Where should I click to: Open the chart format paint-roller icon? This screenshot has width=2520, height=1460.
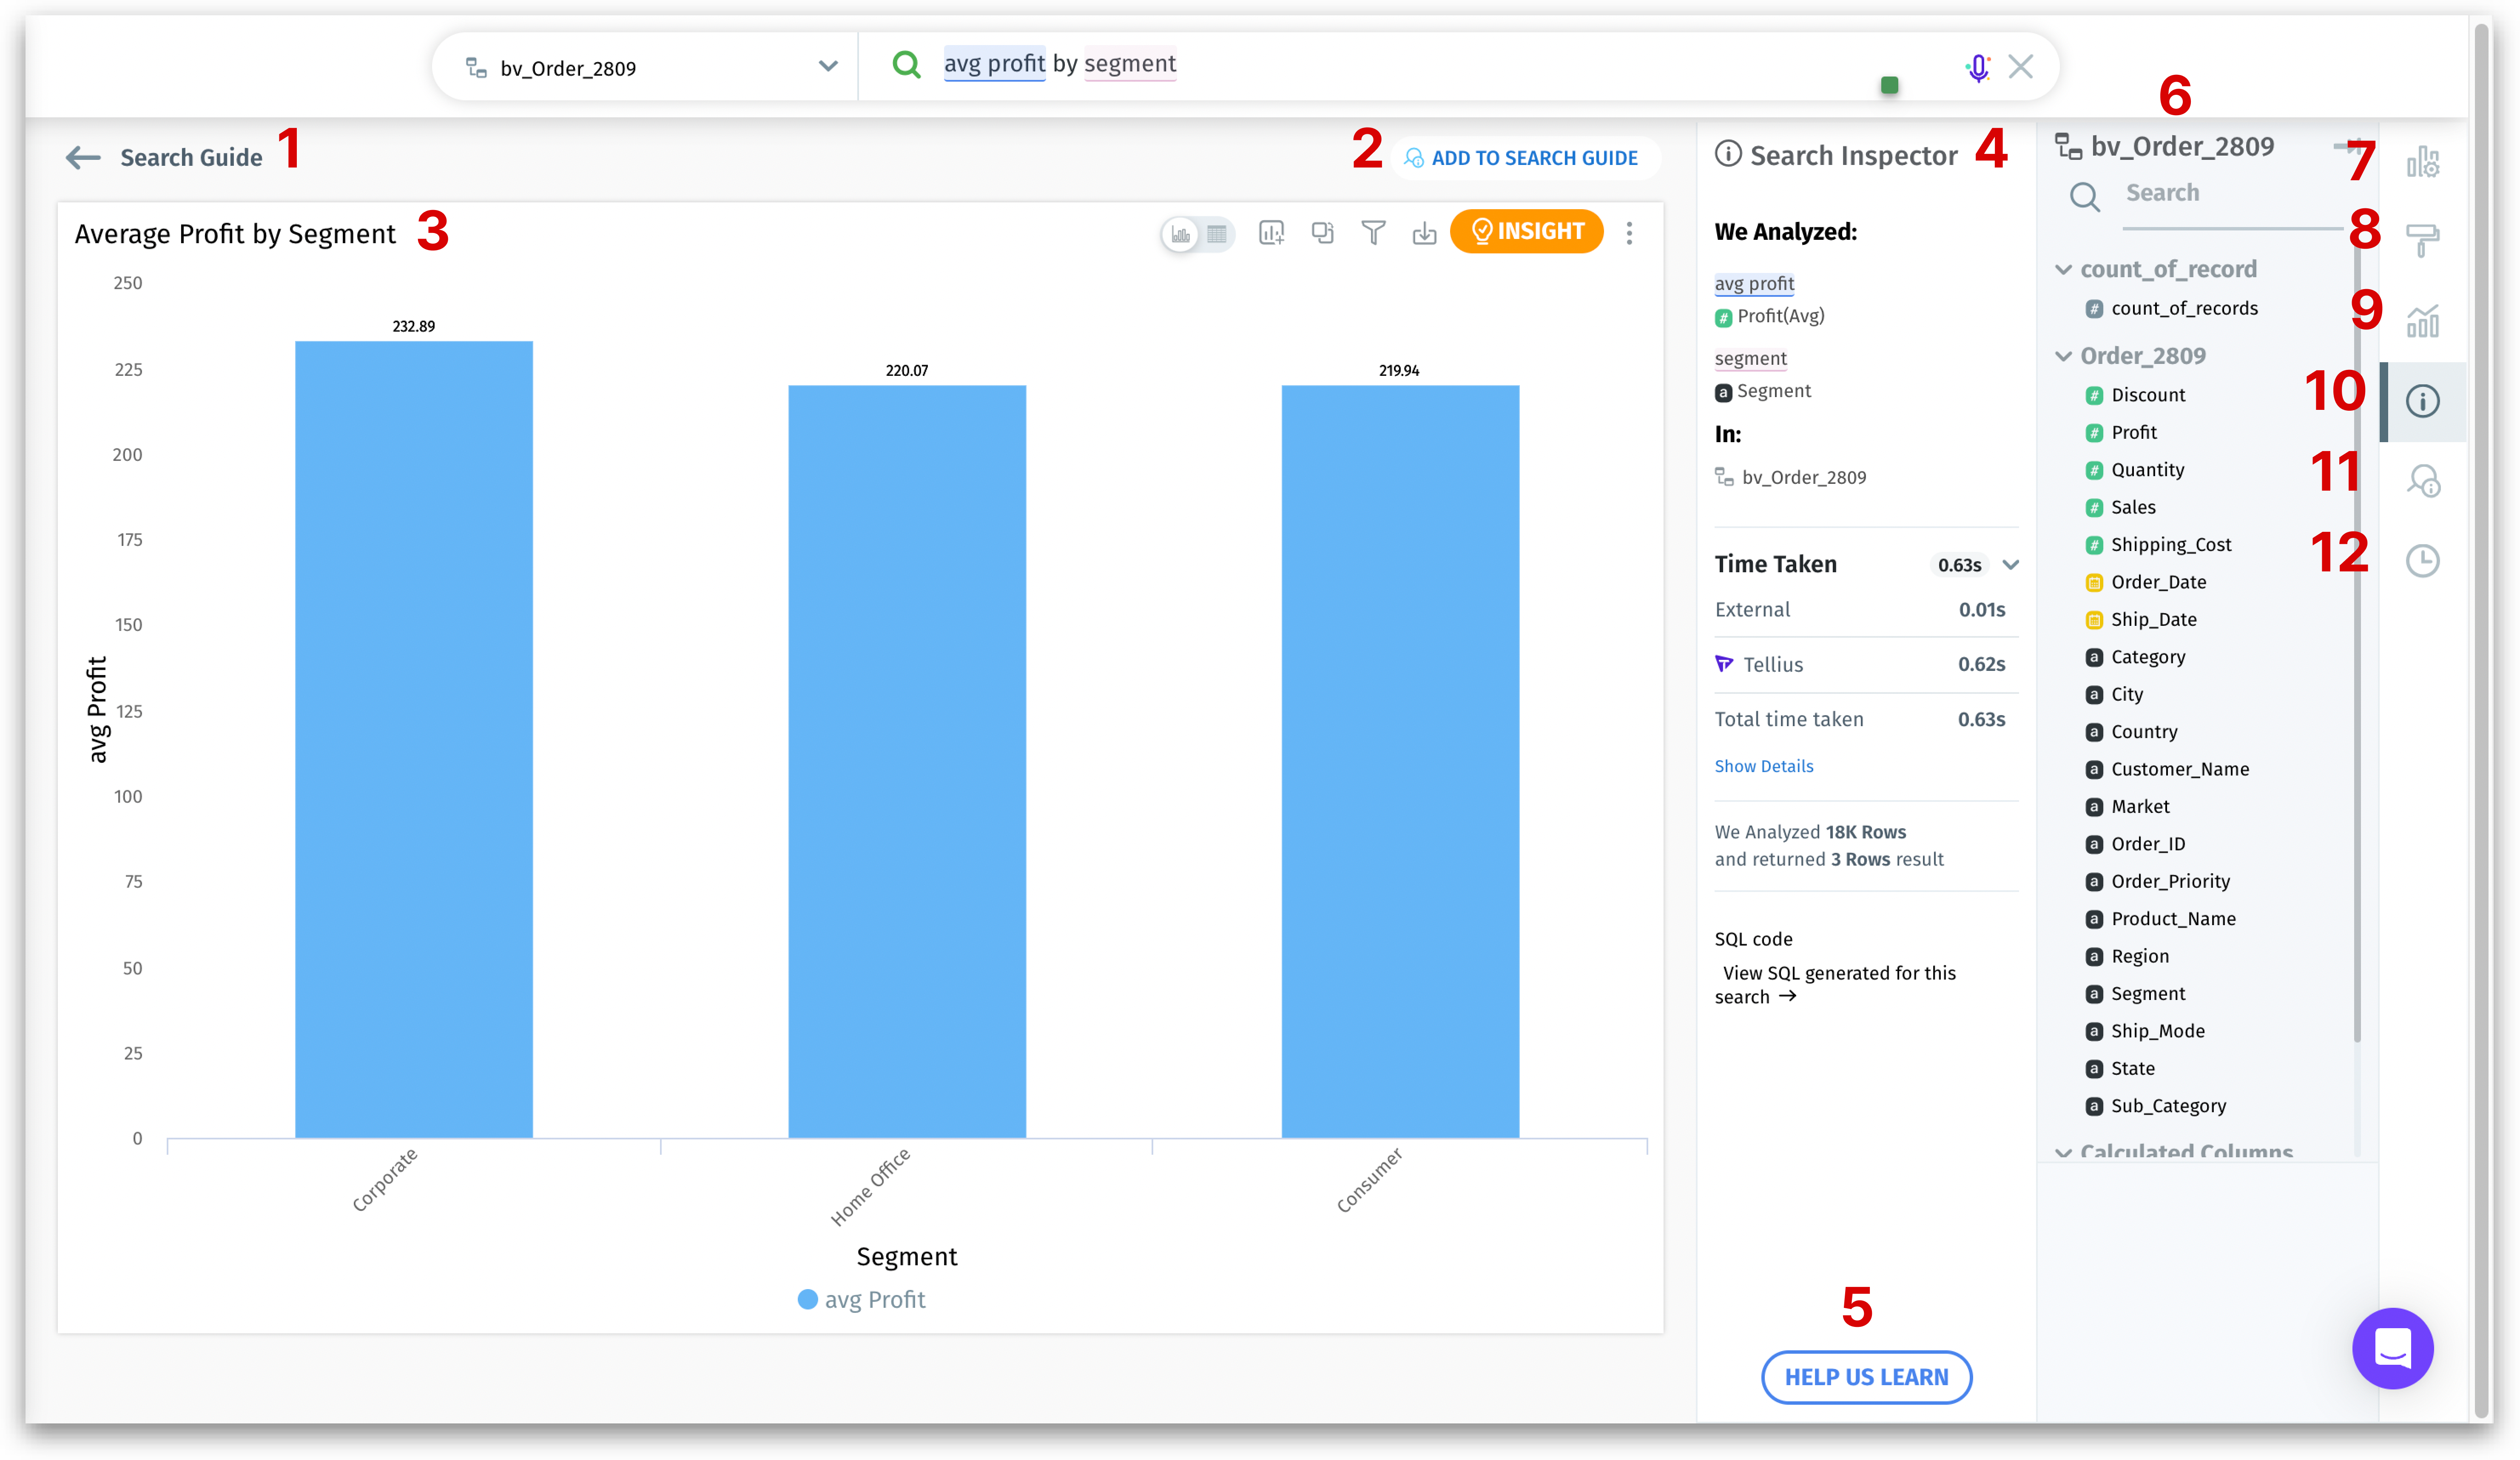pyautogui.click(x=2422, y=240)
